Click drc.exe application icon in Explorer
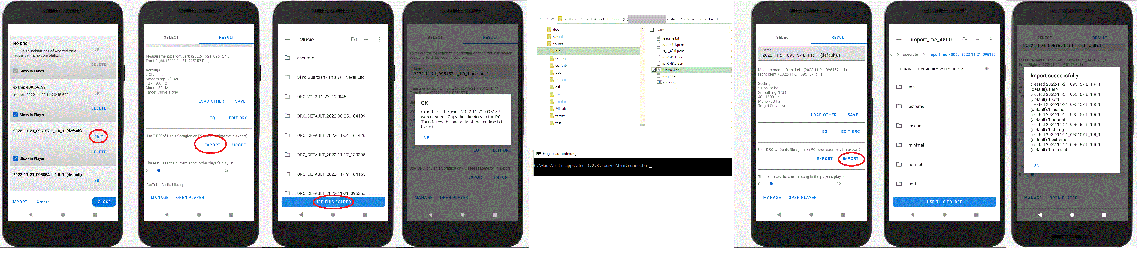1139x255 pixels. (x=659, y=82)
